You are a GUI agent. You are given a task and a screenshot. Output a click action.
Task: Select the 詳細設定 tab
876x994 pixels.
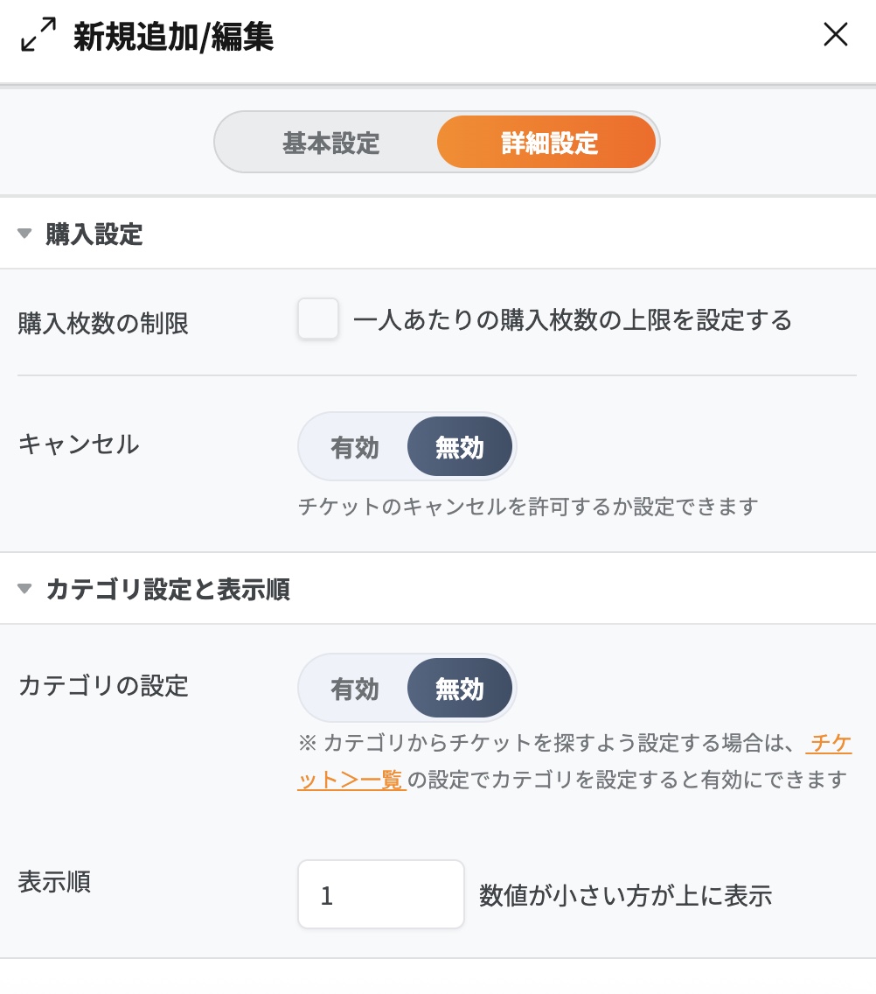[548, 143]
